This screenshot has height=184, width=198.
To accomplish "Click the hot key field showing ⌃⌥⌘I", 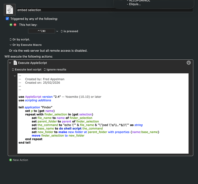I will click(41, 31).
